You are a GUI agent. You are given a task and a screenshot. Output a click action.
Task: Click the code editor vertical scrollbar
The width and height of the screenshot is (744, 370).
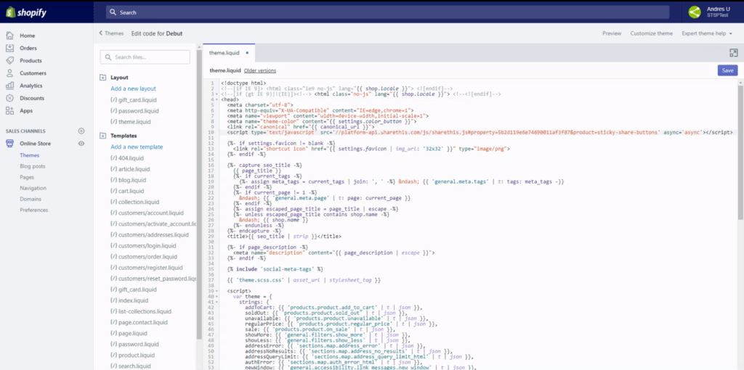click(x=740, y=152)
